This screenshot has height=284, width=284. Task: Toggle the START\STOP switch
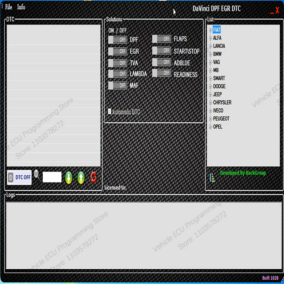(162, 51)
